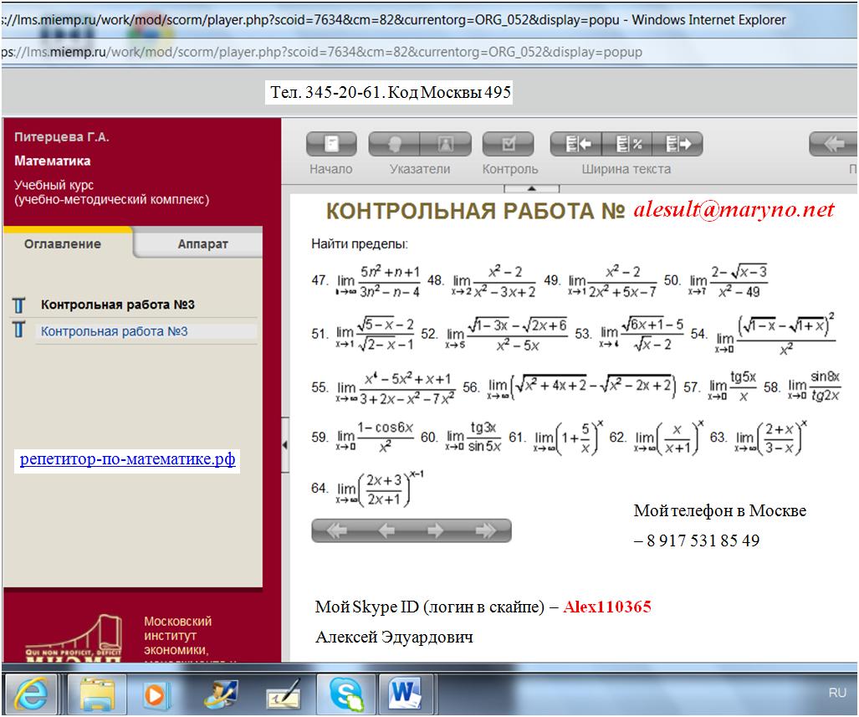Set text width using the percent button

pos(626,144)
